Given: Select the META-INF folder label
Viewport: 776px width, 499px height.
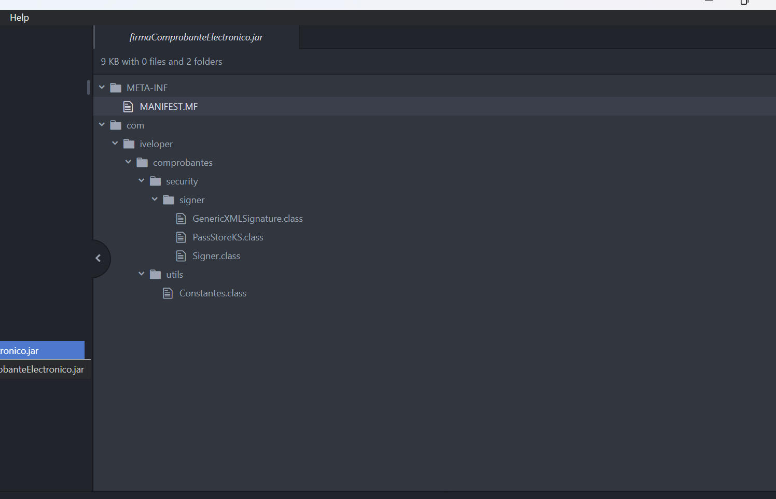Looking at the screenshot, I should coord(147,88).
